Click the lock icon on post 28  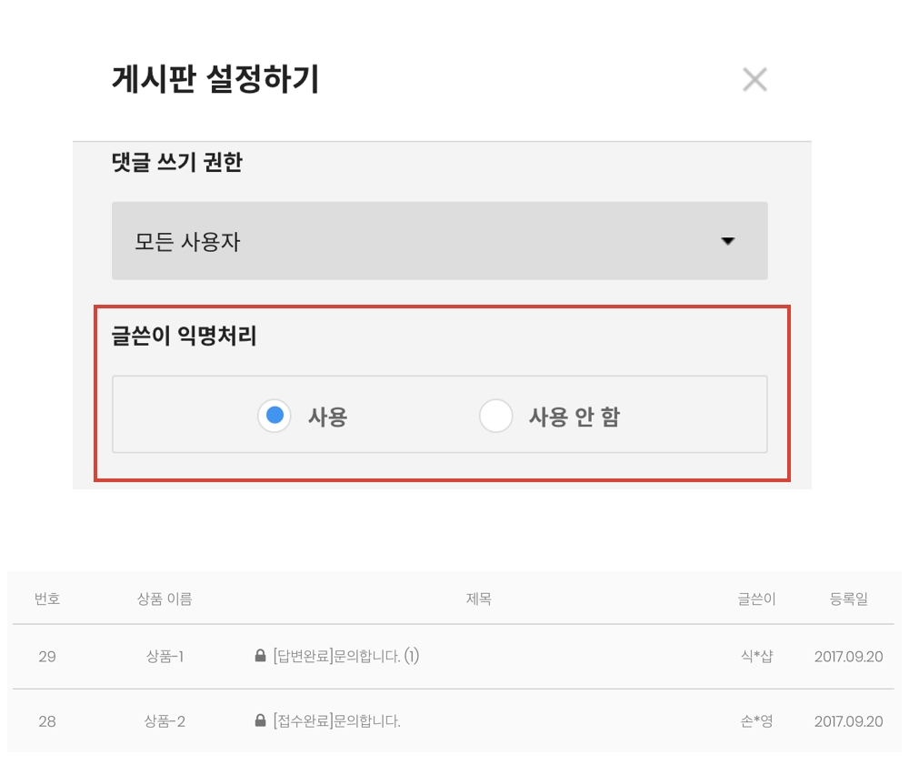(x=260, y=721)
